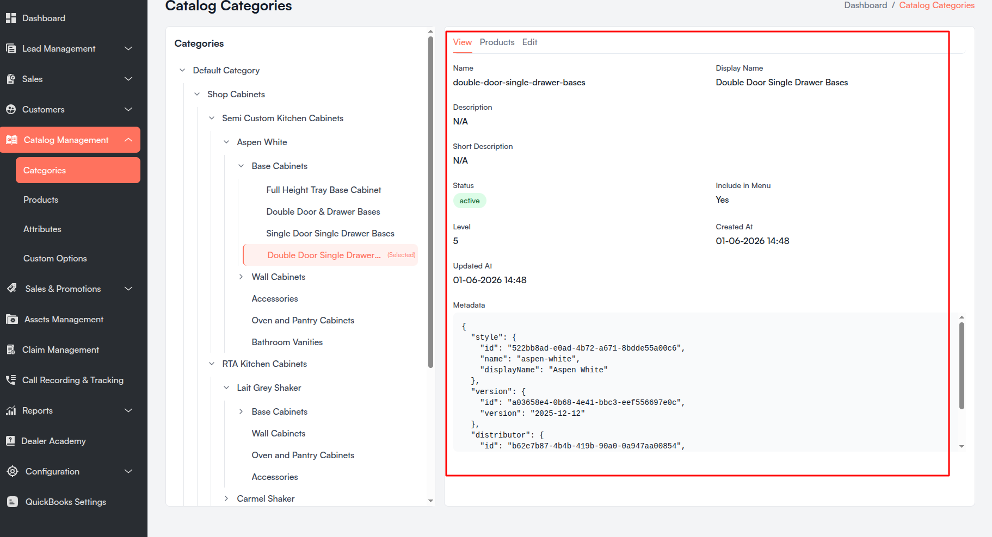Expand the Wall Cabinets node under Aspen White
The image size is (992, 537).
point(241,277)
